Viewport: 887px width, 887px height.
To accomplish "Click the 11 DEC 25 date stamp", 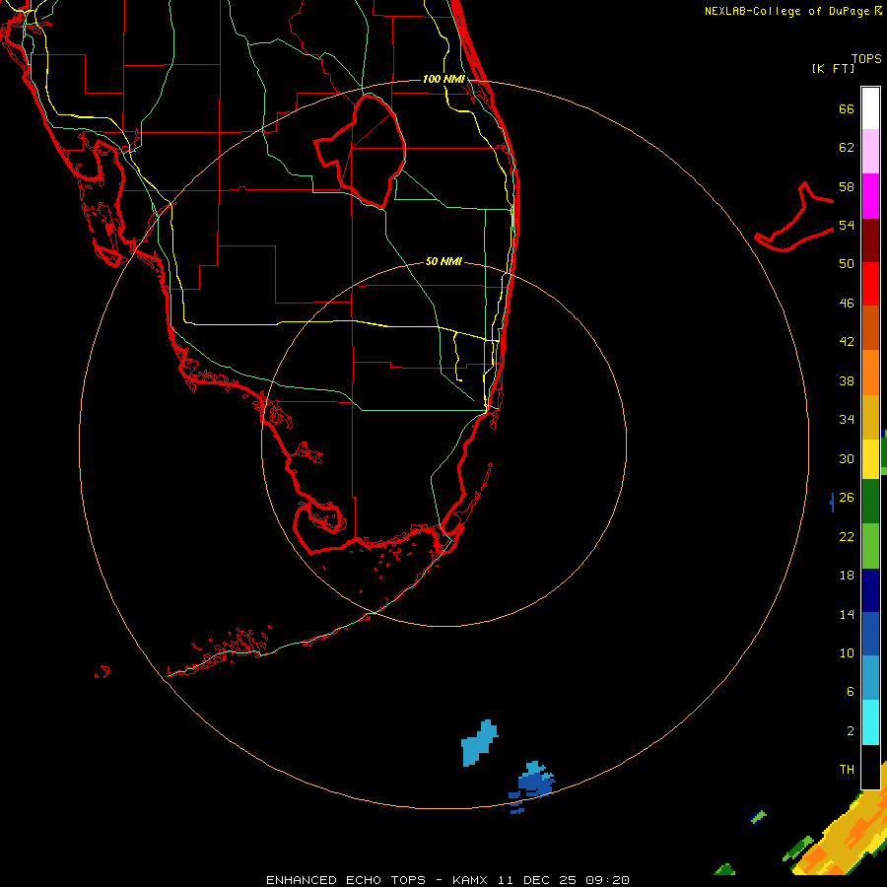I will pyautogui.click(x=537, y=880).
